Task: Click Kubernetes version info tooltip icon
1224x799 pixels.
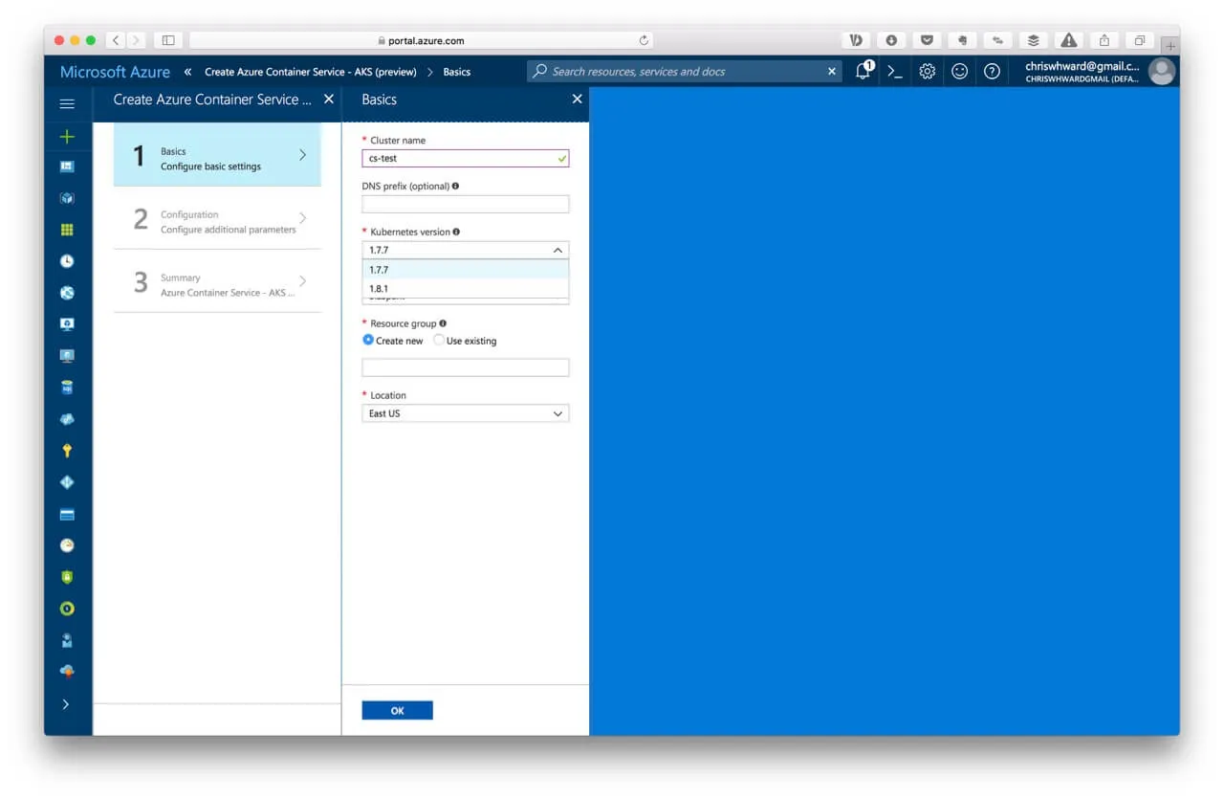Action: click(x=456, y=232)
